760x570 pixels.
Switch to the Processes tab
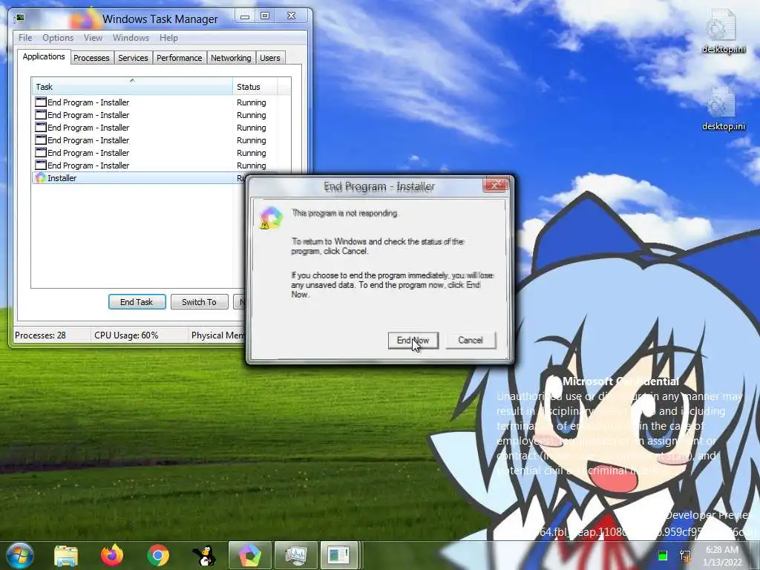point(91,58)
